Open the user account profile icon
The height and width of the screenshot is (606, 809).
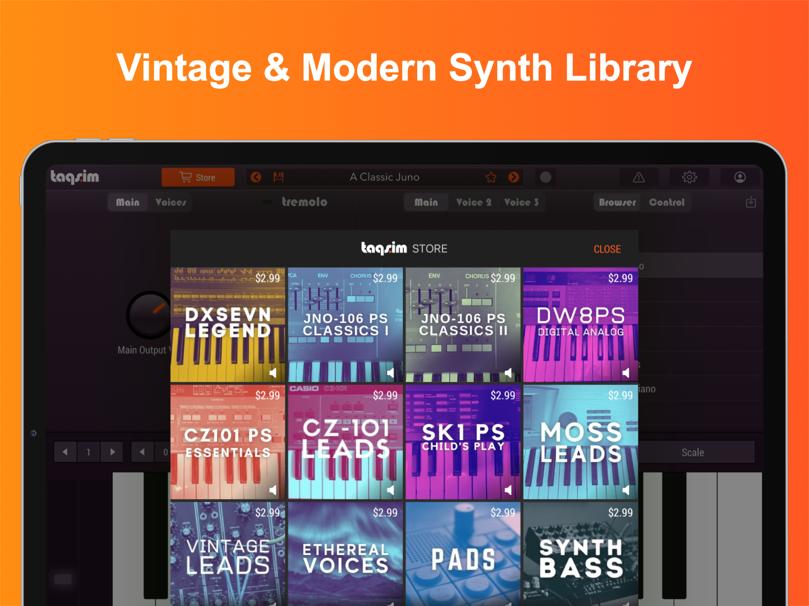(x=739, y=177)
